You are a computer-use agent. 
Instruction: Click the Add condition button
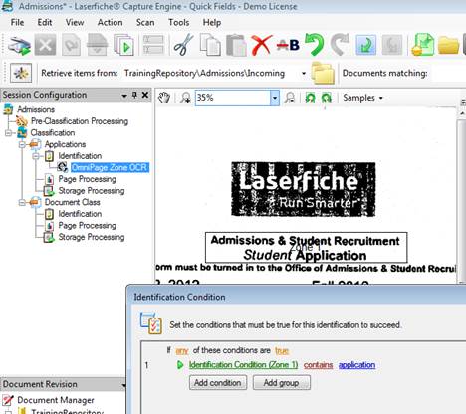[x=218, y=383]
